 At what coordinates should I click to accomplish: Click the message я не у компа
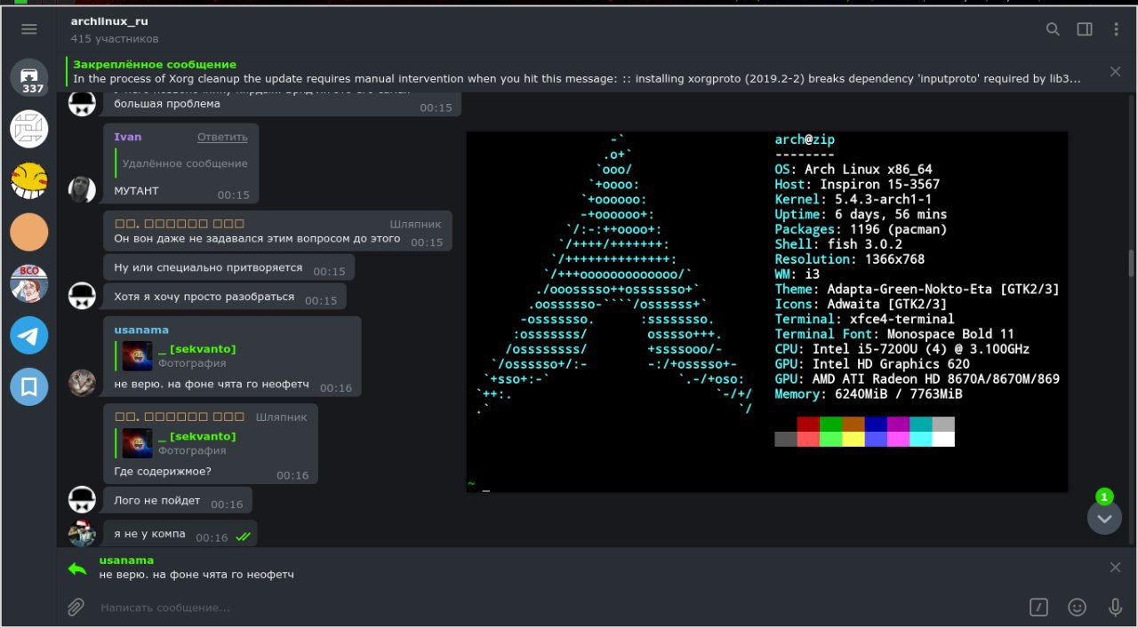pos(180,533)
